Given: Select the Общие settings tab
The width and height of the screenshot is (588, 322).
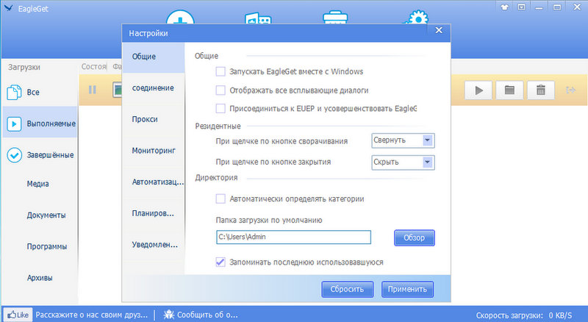Looking at the screenshot, I should [154, 57].
